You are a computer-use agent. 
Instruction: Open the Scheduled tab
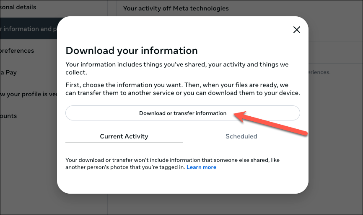tap(241, 136)
